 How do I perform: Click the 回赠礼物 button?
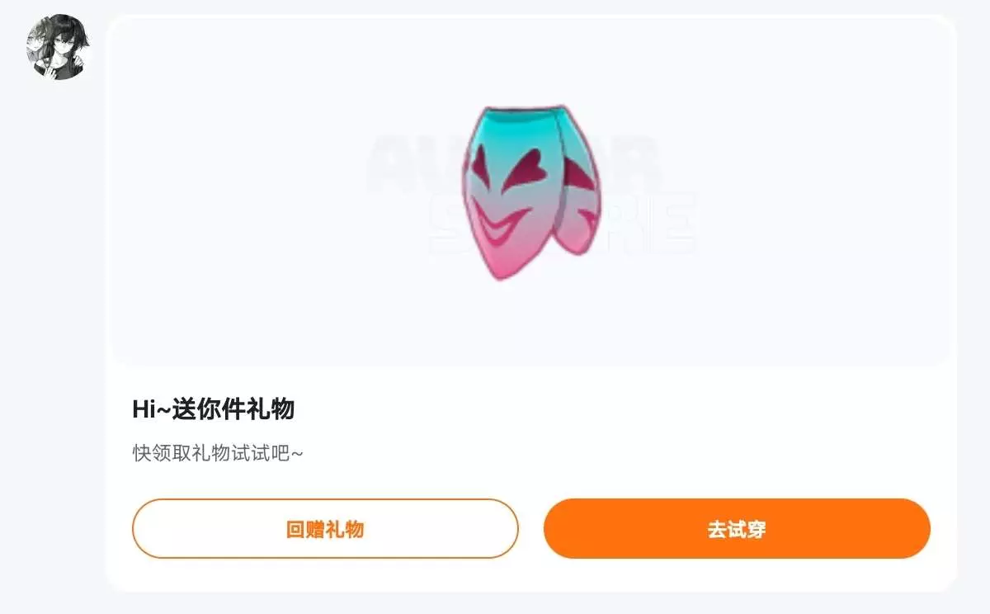pyautogui.click(x=325, y=529)
